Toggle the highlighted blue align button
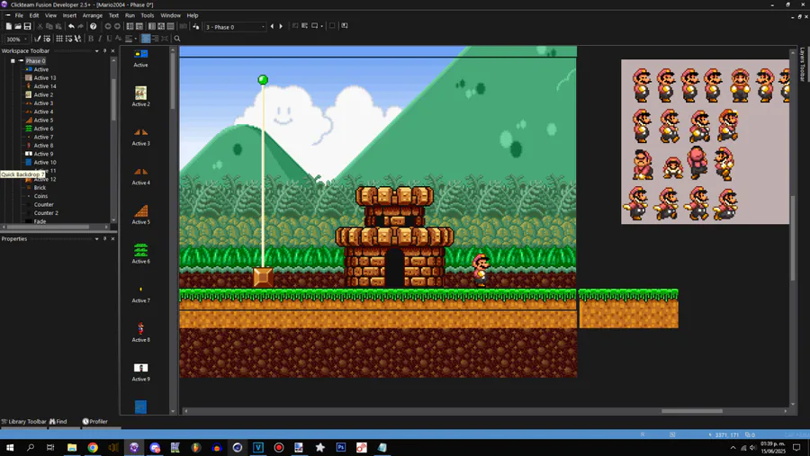This screenshot has width=810, height=456. (x=146, y=39)
